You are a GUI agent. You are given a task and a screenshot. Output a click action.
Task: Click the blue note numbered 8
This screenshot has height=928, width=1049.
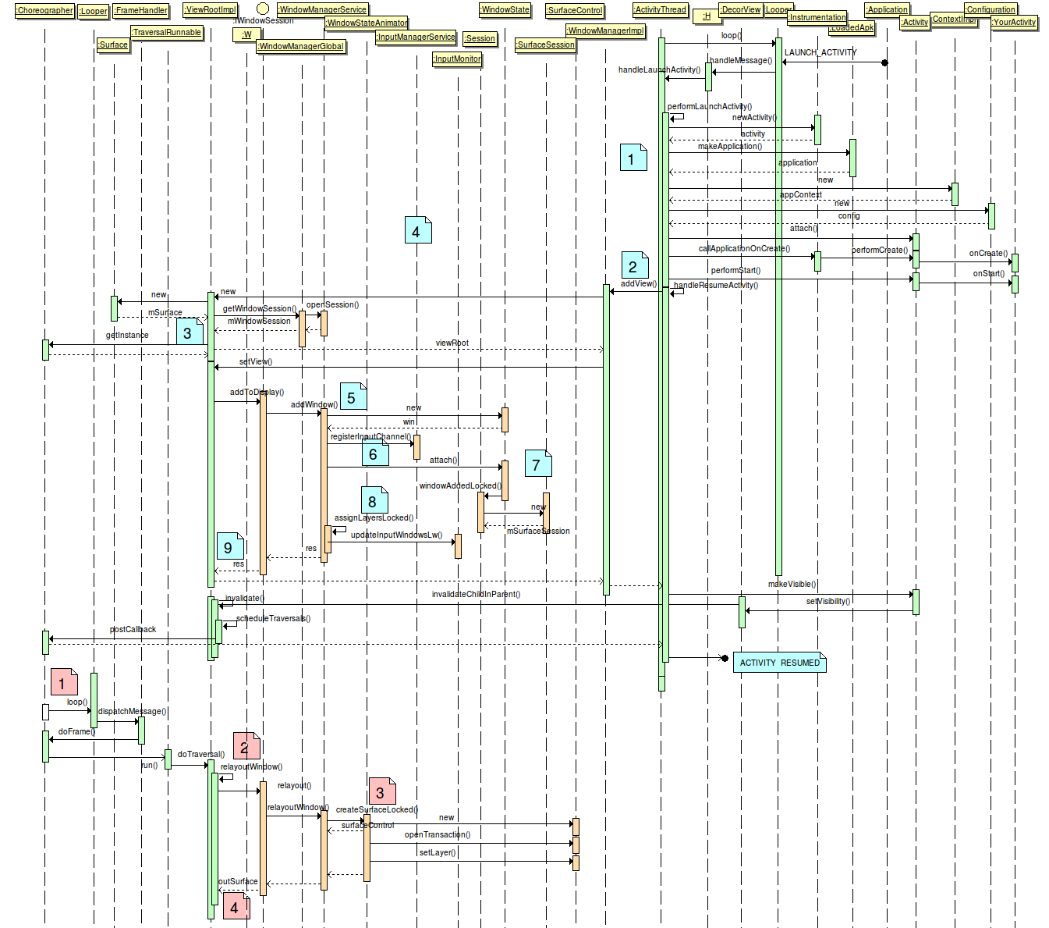click(374, 500)
